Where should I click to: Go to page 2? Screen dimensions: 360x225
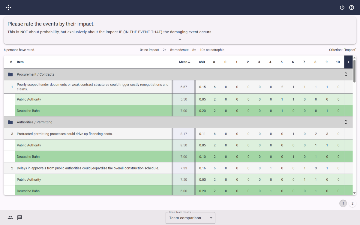(352, 203)
